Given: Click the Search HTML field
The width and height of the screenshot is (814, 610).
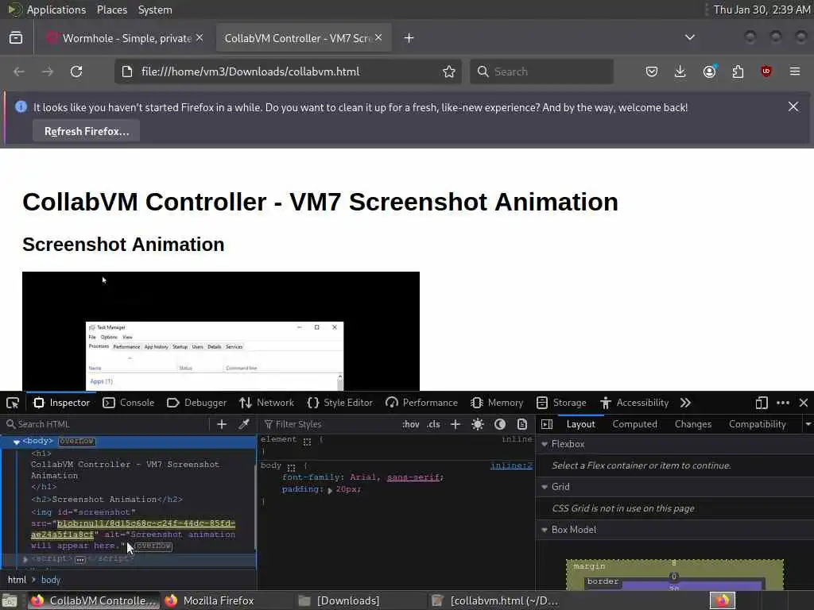Looking at the screenshot, I should (x=107, y=424).
